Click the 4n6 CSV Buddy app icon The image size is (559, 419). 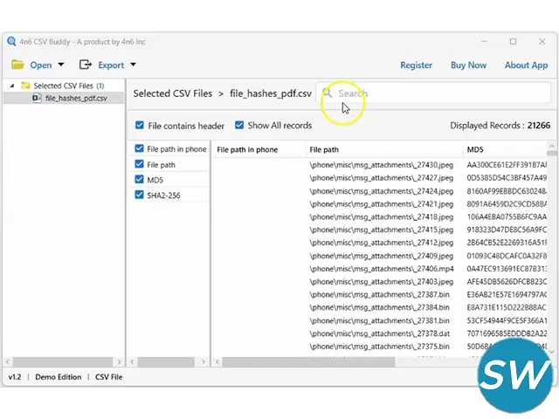pyautogui.click(x=10, y=41)
